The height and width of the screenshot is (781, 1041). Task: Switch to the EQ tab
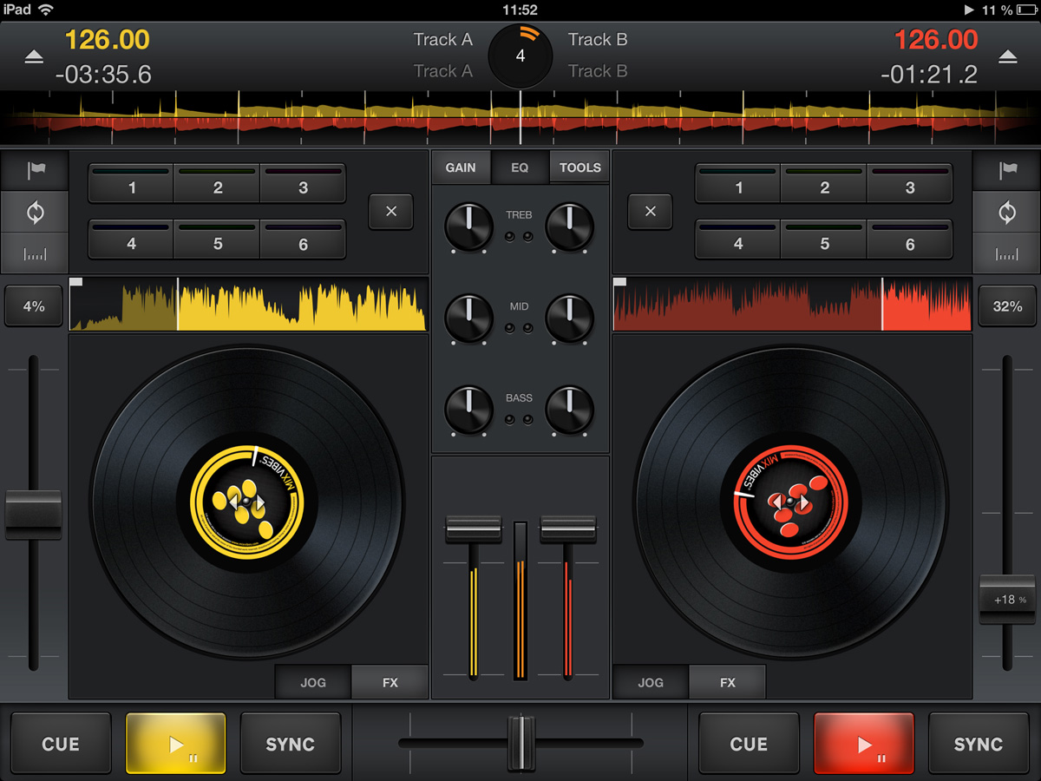[520, 167]
